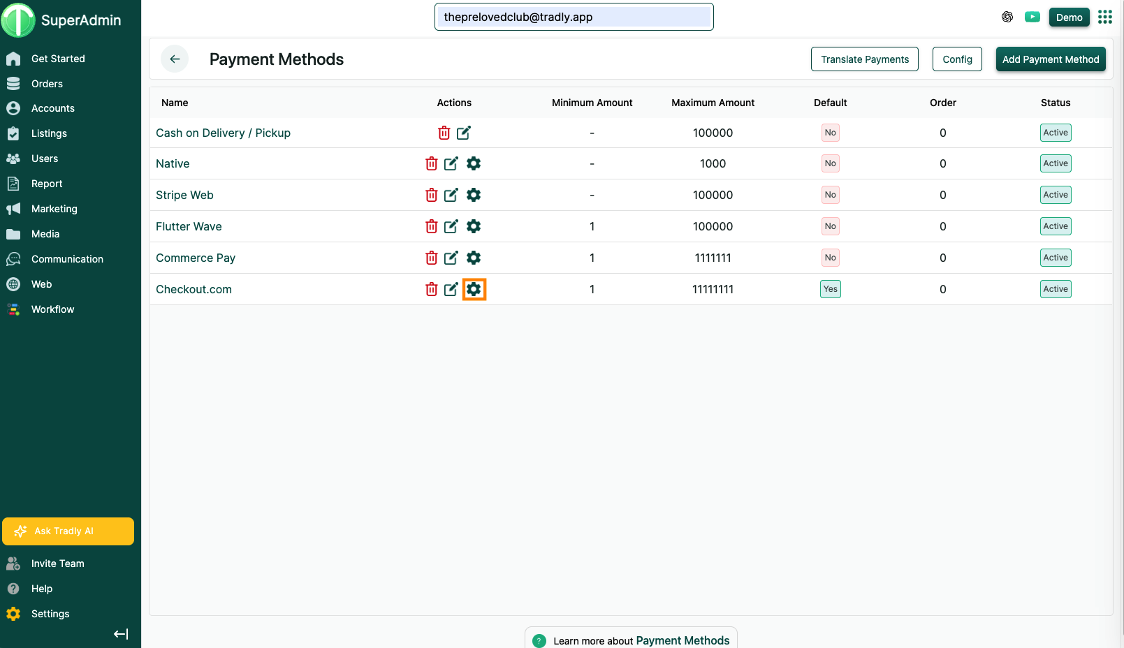Viewport: 1124px width, 648px height.
Task: Click the Ask Tradly AI button
Action: 68,531
